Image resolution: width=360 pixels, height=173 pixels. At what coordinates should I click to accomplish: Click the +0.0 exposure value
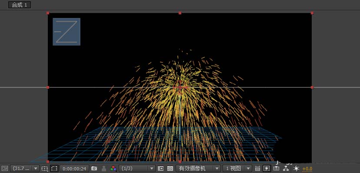pos(307,169)
